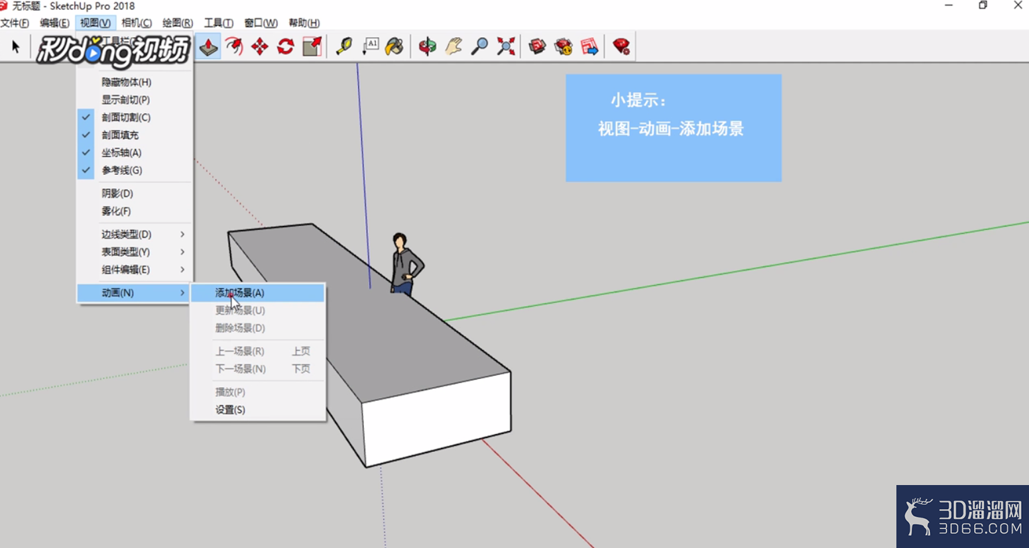Image resolution: width=1029 pixels, height=548 pixels.
Task: Open 文件(F) menu
Action: pyautogui.click(x=15, y=23)
